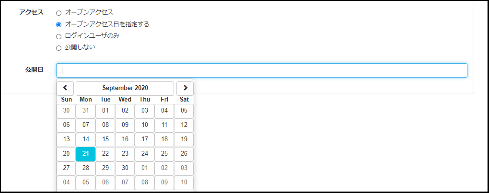Screen dimensions: 489x193
Task: Go to previous month in calendar
Action: click(x=65, y=88)
